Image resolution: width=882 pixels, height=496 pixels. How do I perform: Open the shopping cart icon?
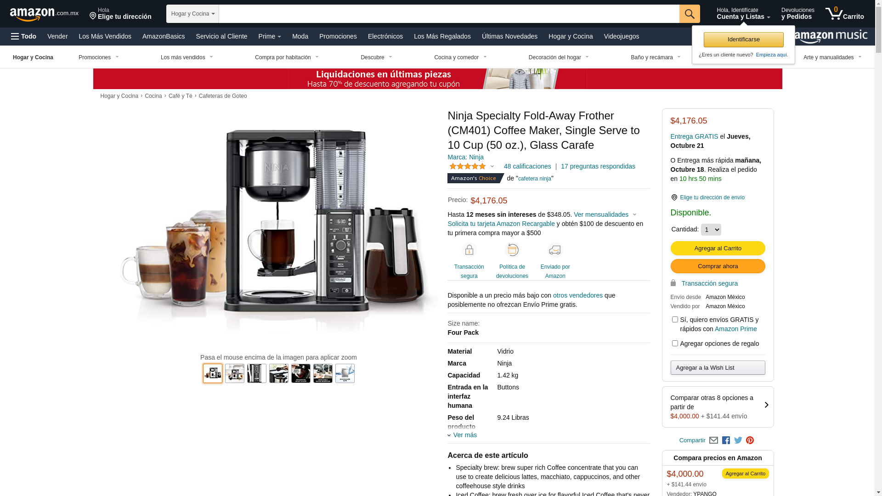[x=844, y=14]
